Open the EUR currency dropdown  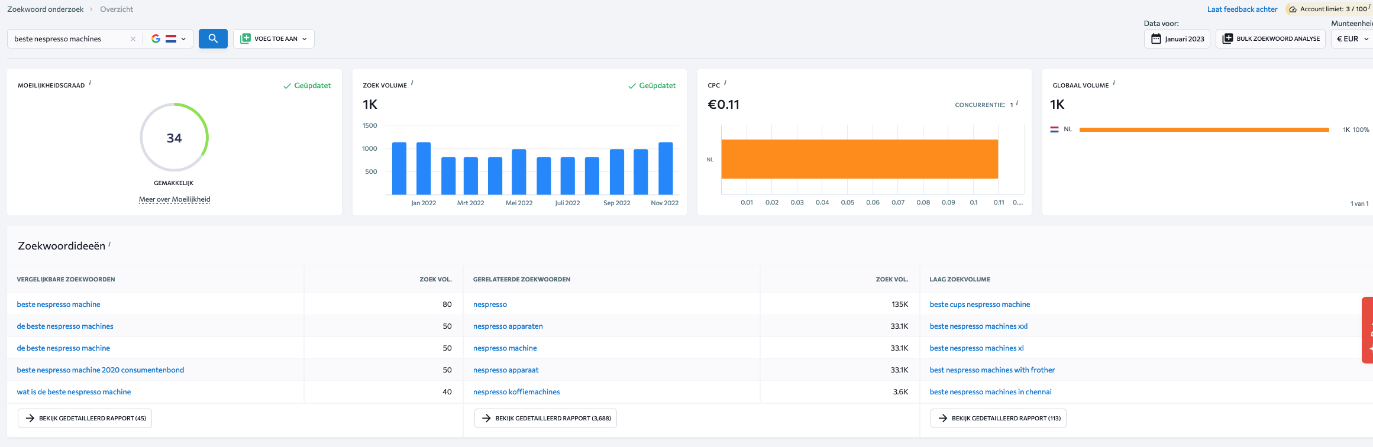[1352, 38]
